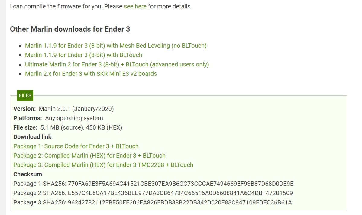Click the bold 'Download link' label
Screen dimensions: 362x215
tap(32, 137)
